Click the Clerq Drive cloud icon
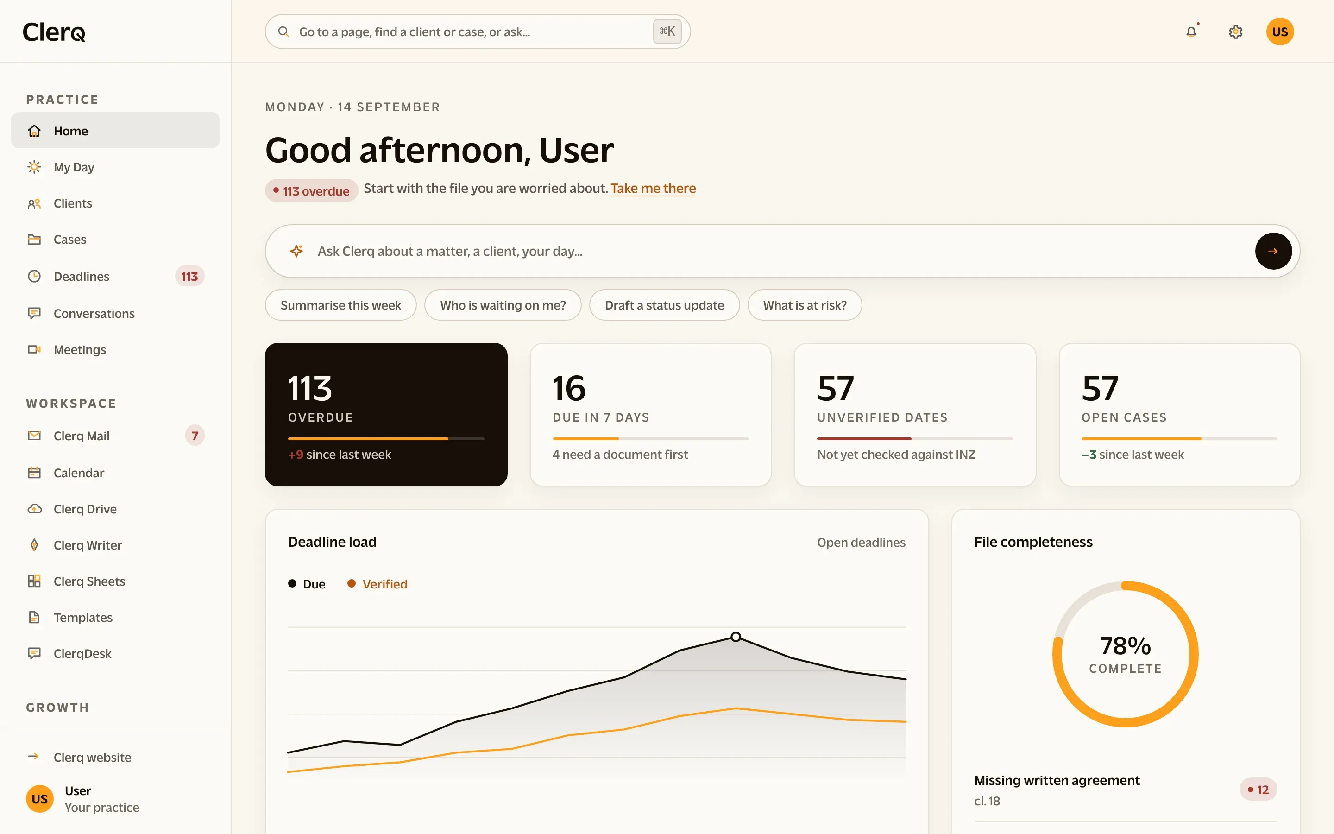The height and width of the screenshot is (834, 1334). point(34,509)
